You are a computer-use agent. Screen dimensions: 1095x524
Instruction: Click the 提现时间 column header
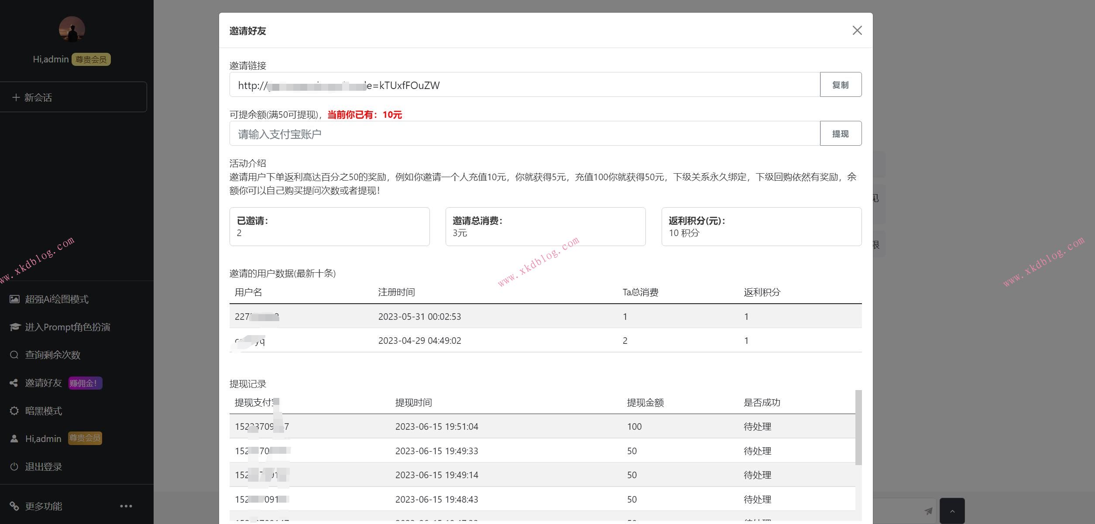(413, 402)
